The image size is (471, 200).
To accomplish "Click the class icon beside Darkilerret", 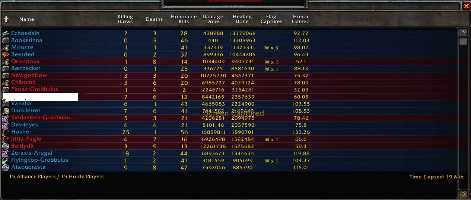I will 5,111.
